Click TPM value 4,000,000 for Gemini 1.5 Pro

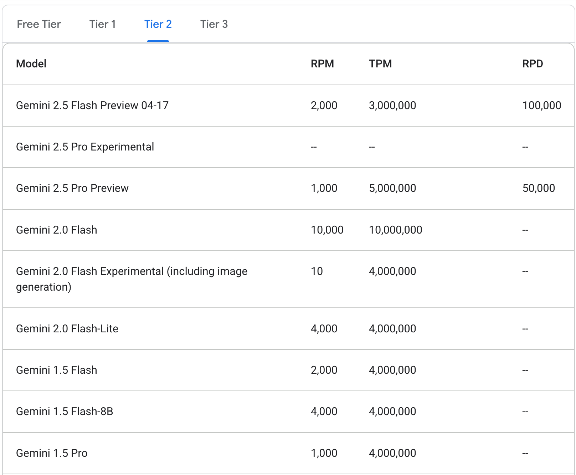392,453
